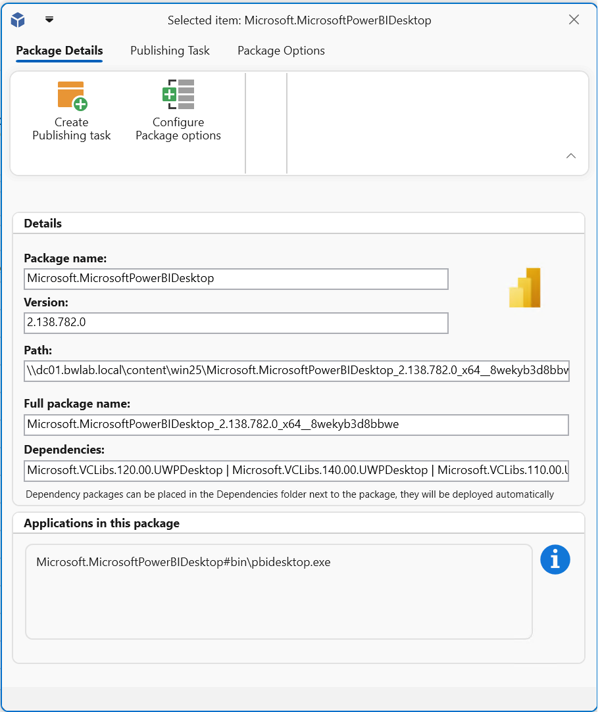Click the dependency packages hint text

[290, 494]
